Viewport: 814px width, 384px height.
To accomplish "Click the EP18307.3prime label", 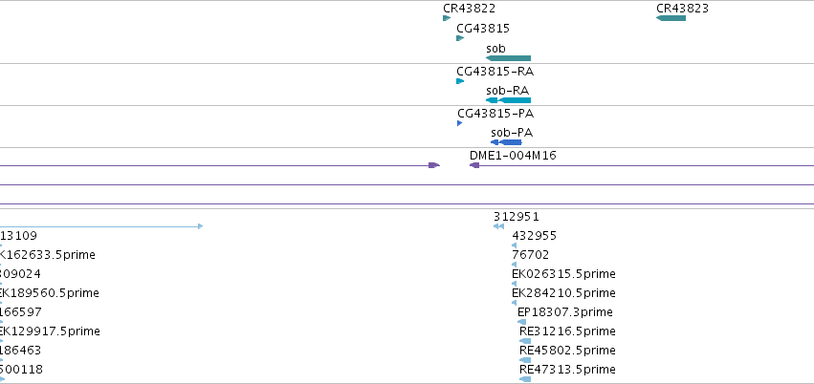I will tap(565, 312).
